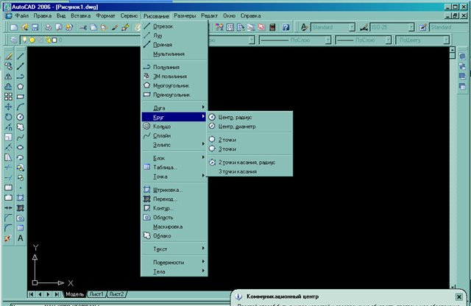Select the Модель tab
471x306 pixels.
point(74,293)
